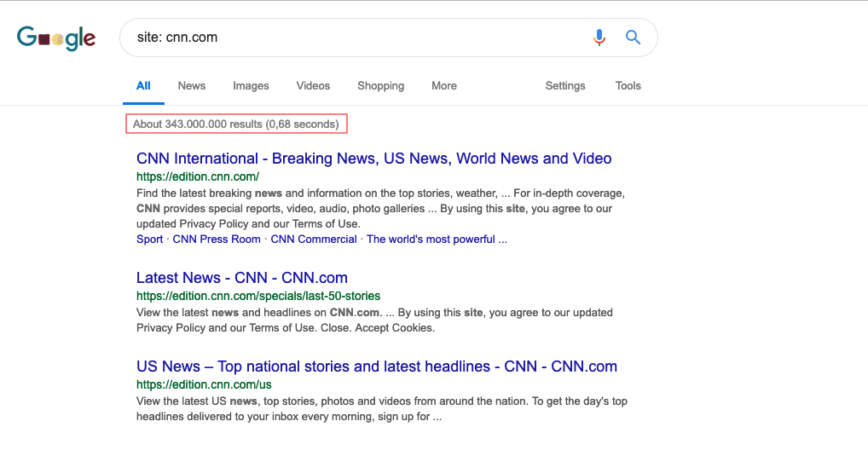Select the All results tab
The height and width of the screenshot is (450, 868).
143,86
